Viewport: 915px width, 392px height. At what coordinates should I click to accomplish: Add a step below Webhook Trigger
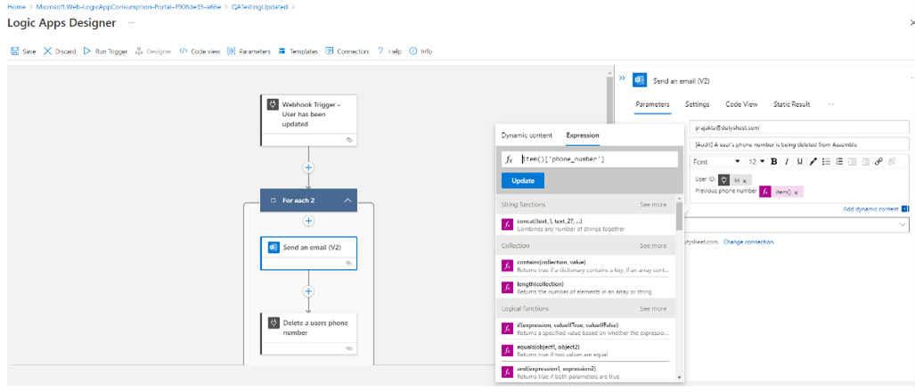tap(308, 167)
